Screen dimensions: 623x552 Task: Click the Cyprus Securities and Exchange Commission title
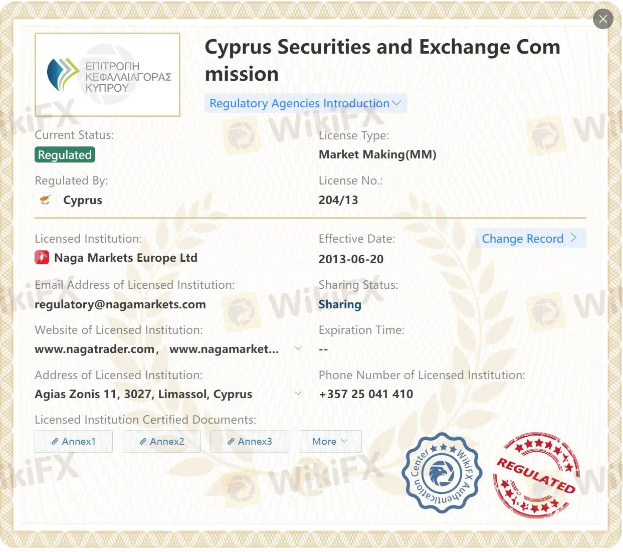pos(382,60)
